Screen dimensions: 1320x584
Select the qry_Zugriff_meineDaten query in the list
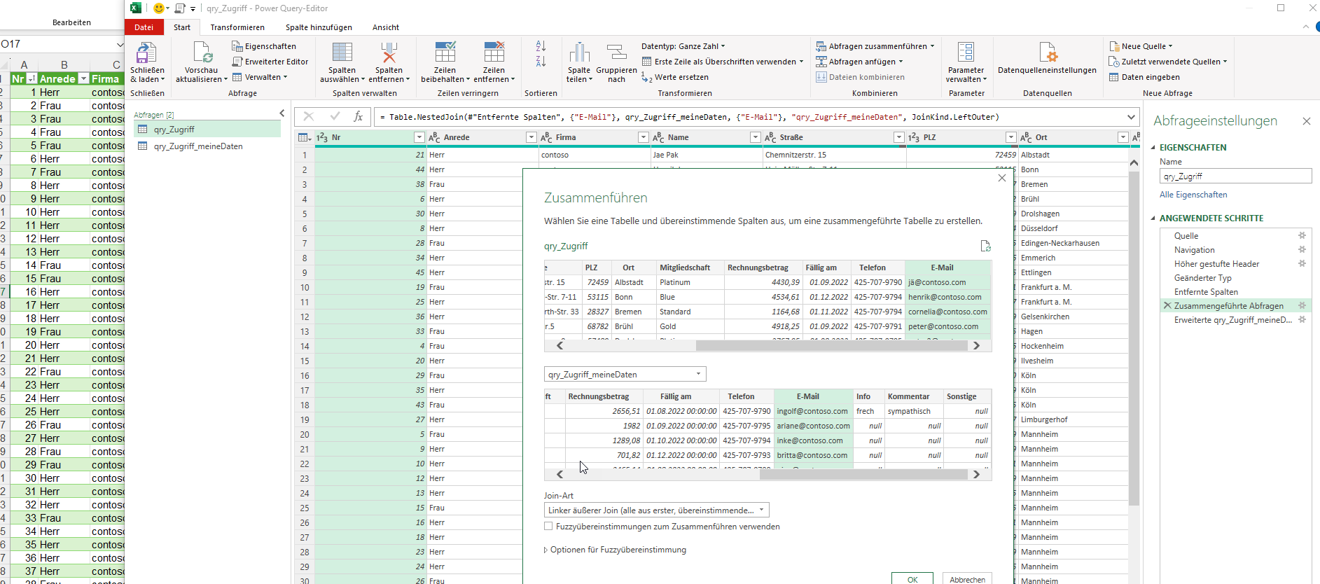198,146
